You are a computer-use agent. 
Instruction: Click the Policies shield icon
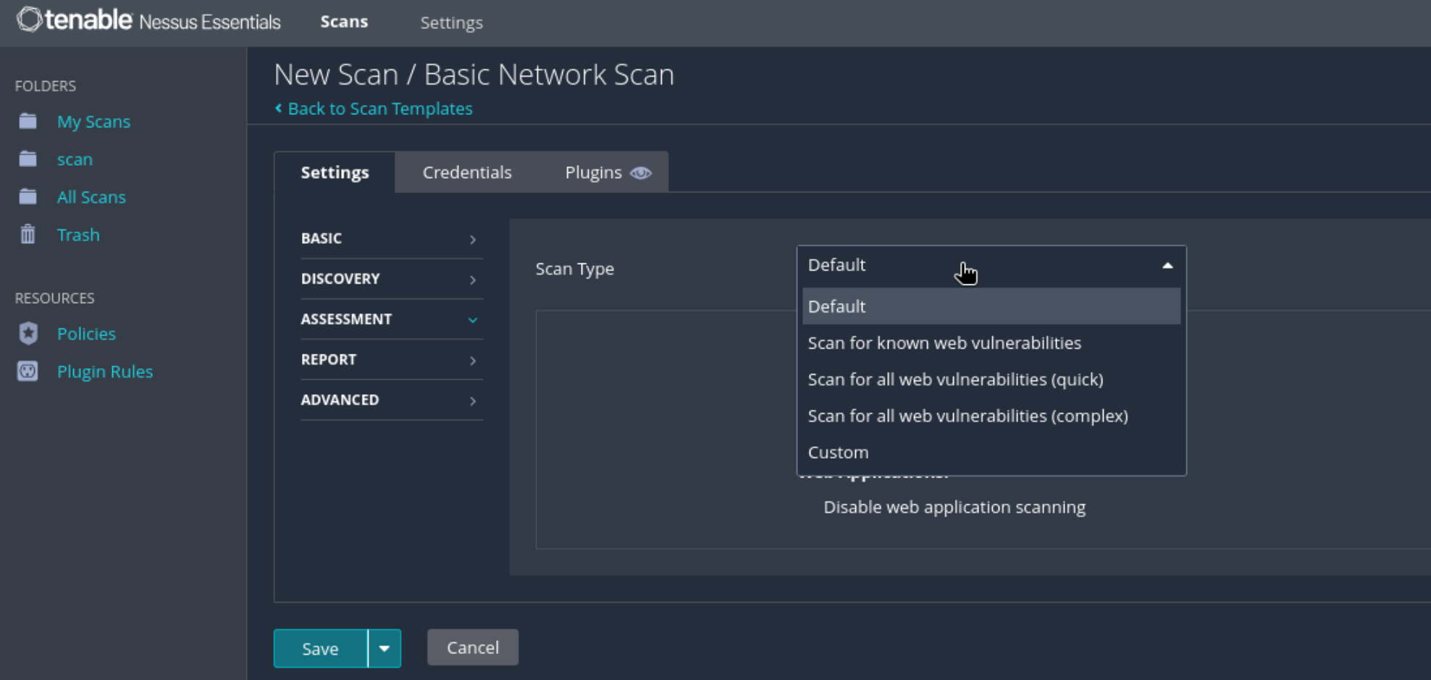pos(28,333)
